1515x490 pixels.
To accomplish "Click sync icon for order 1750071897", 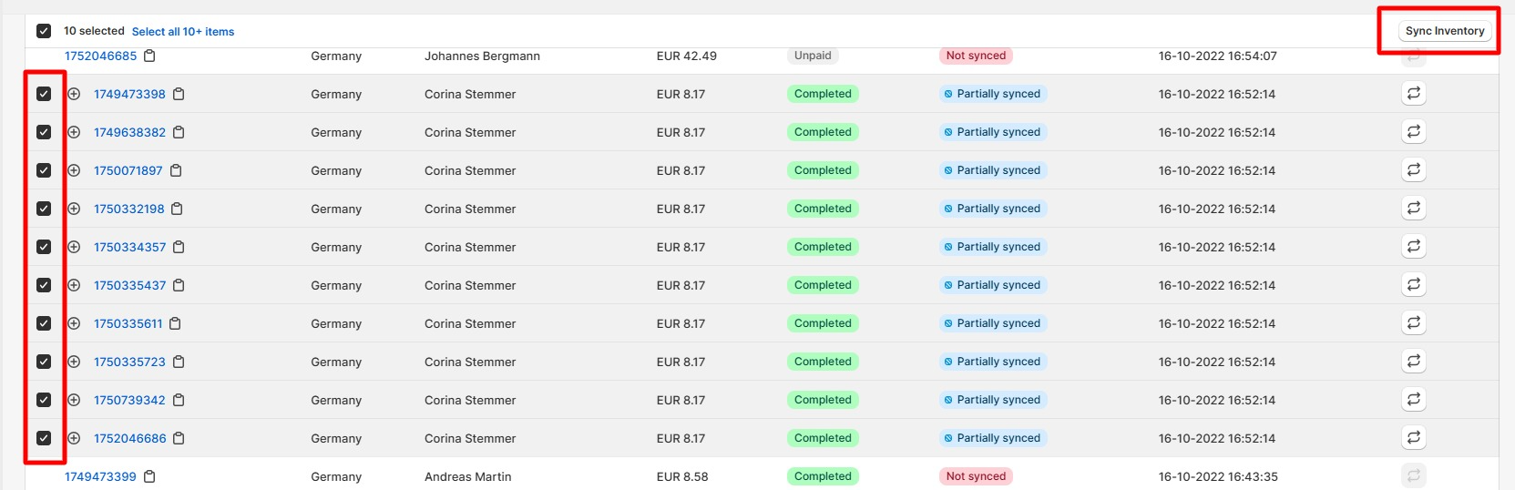I will point(1413,170).
